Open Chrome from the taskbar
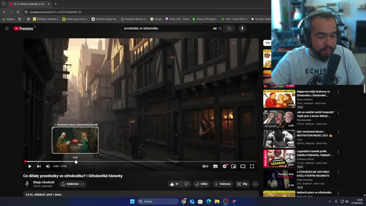The height and width of the screenshot is (206, 366). point(184,201)
